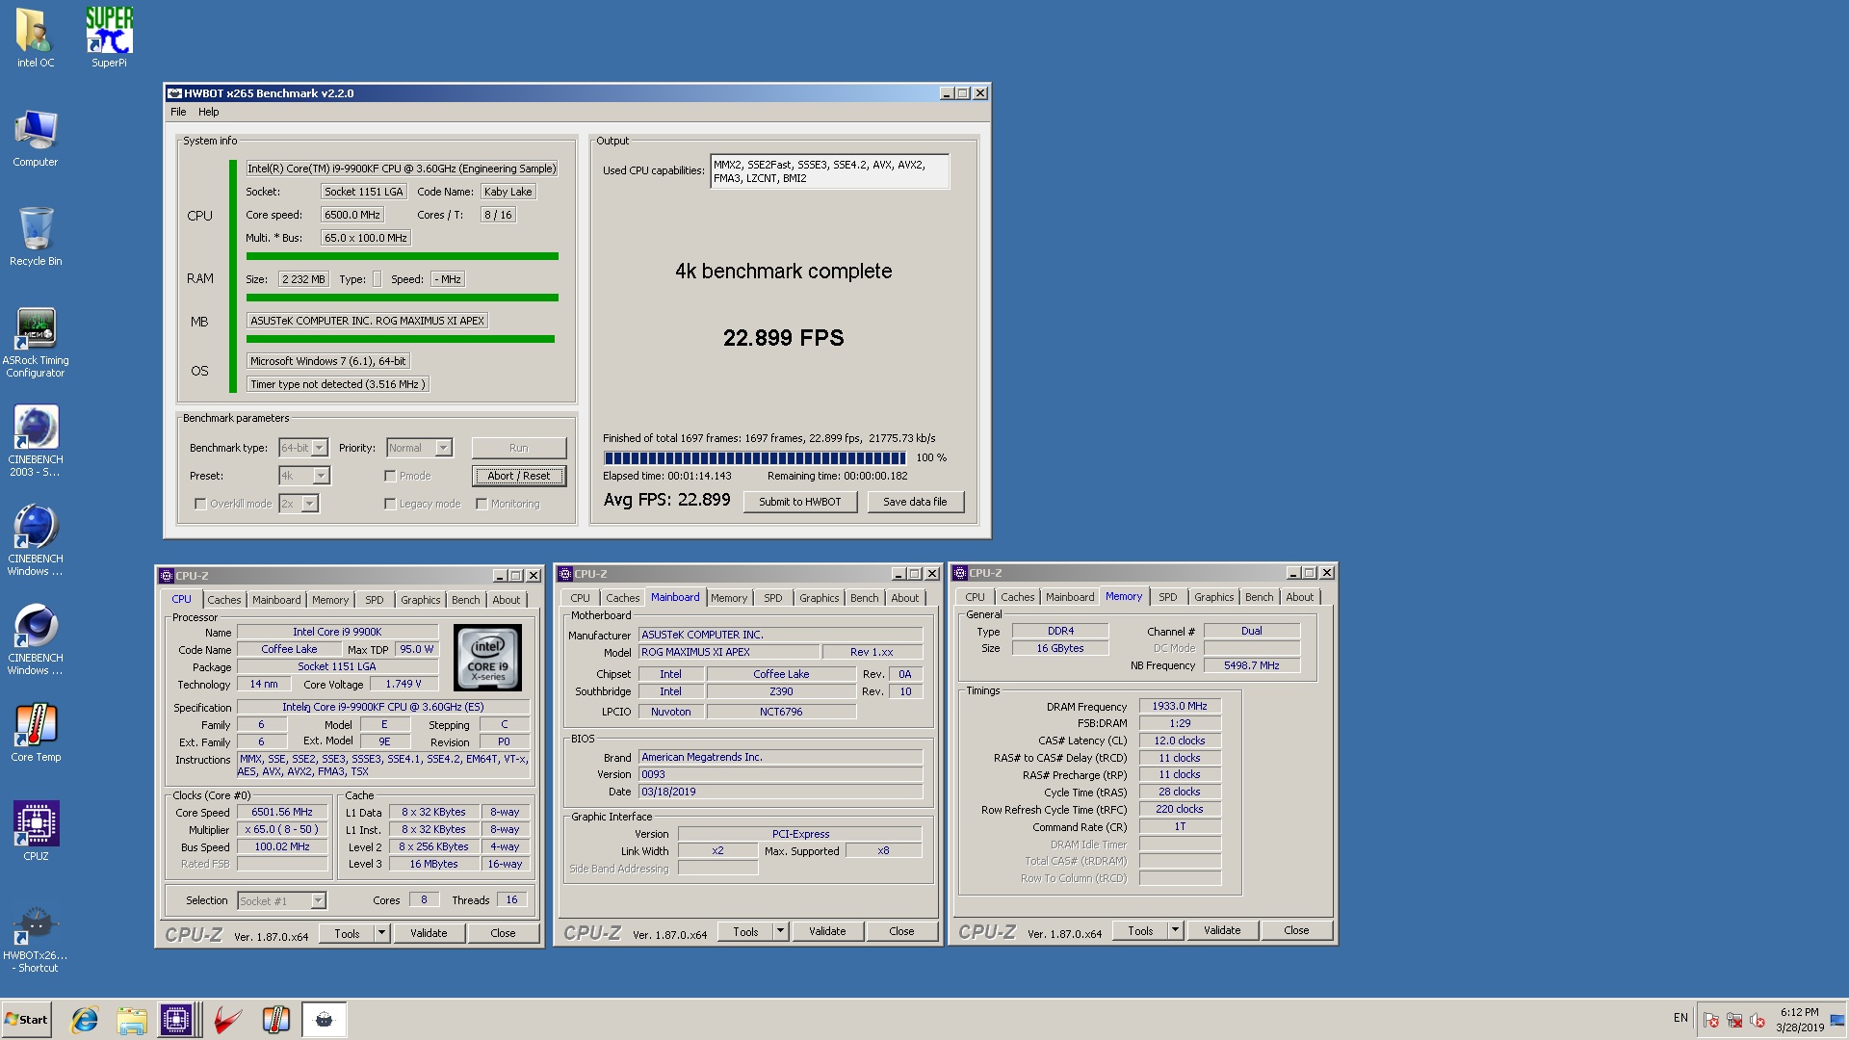Select About tab in right CPU-Z window
Image resolution: width=1849 pixels, height=1040 pixels.
(x=1300, y=597)
